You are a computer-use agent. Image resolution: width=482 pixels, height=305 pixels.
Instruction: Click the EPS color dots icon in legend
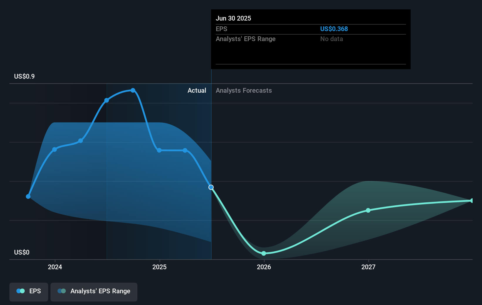click(x=21, y=291)
